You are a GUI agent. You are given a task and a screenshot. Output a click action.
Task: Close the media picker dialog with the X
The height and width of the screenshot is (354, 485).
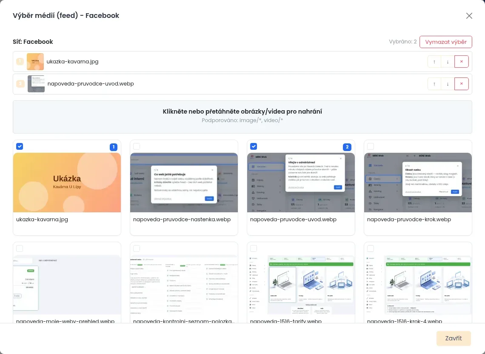(469, 16)
